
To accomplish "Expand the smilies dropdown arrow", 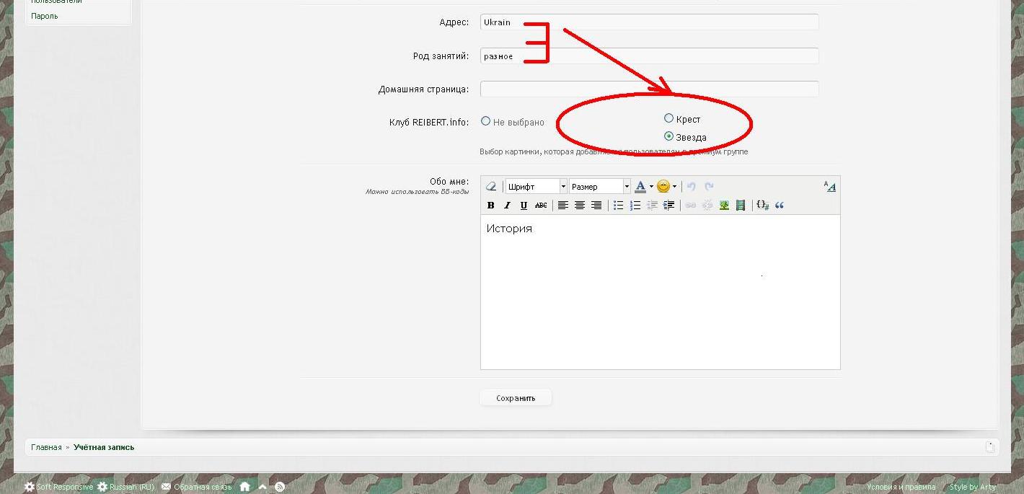I will (x=674, y=186).
